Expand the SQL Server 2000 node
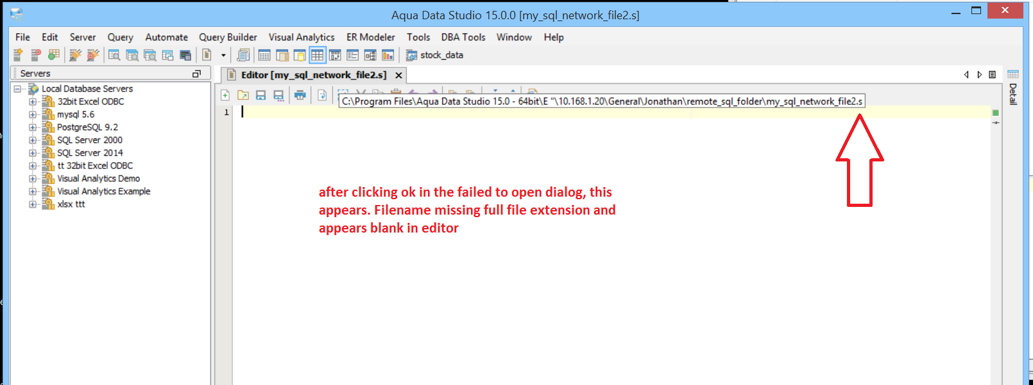 pyautogui.click(x=33, y=140)
